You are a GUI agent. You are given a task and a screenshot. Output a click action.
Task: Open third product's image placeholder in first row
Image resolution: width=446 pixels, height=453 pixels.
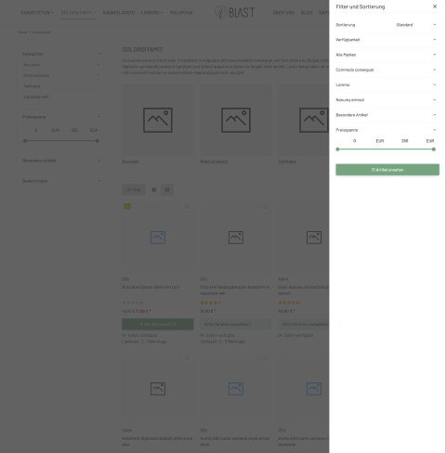[x=314, y=238]
